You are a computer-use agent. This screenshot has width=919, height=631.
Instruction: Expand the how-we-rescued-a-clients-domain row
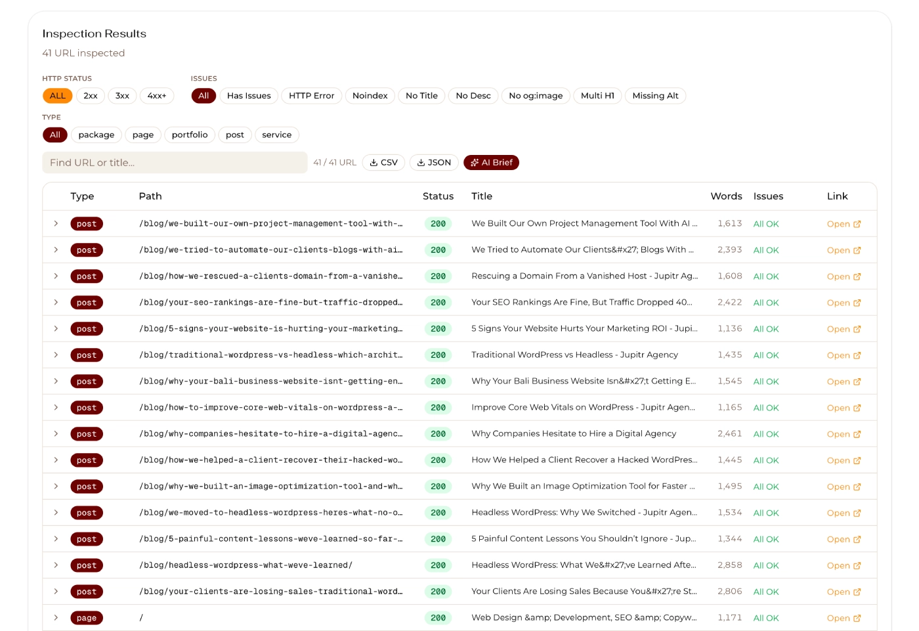(x=56, y=276)
